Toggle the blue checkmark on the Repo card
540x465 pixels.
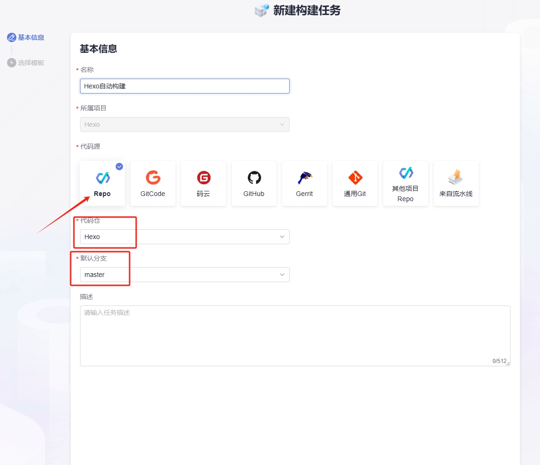click(x=119, y=167)
